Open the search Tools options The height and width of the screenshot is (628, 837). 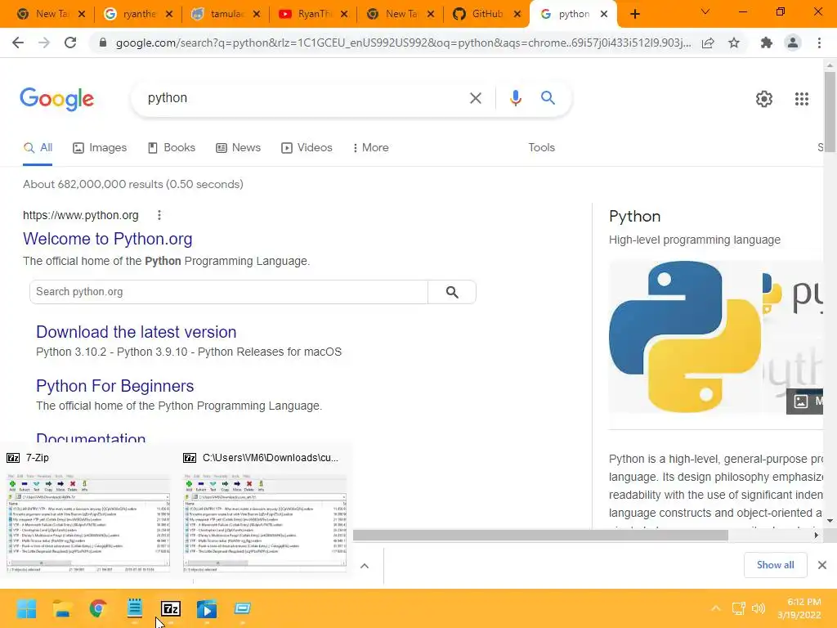tap(541, 148)
